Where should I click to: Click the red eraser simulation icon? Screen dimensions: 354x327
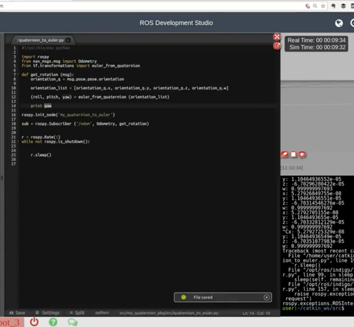pos(284,154)
